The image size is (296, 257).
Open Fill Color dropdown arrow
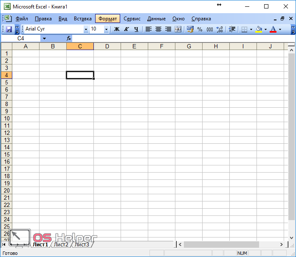265,29
